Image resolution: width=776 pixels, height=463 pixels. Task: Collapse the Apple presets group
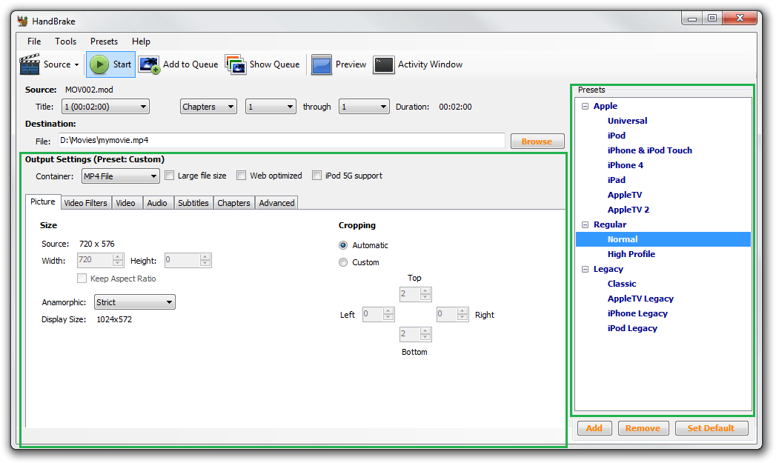click(584, 105)
